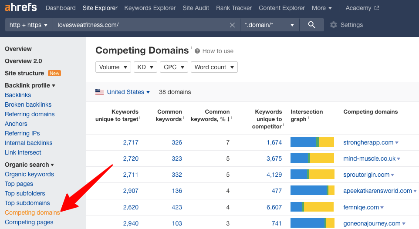Open Academy link
Viewport: 419px width, 229px height.
point(358,8)
